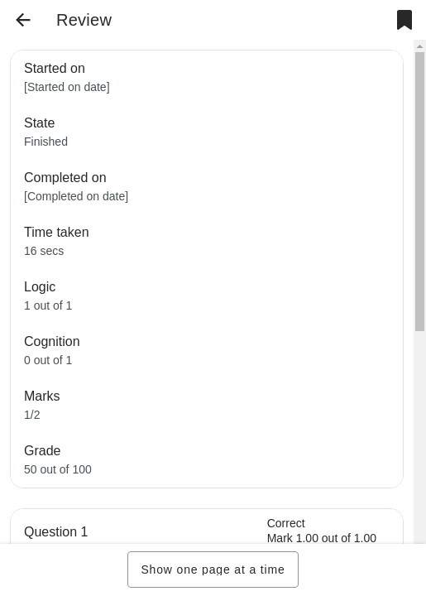426x596 pixels.
Task: Click the Finished state value
Action: 45,142
